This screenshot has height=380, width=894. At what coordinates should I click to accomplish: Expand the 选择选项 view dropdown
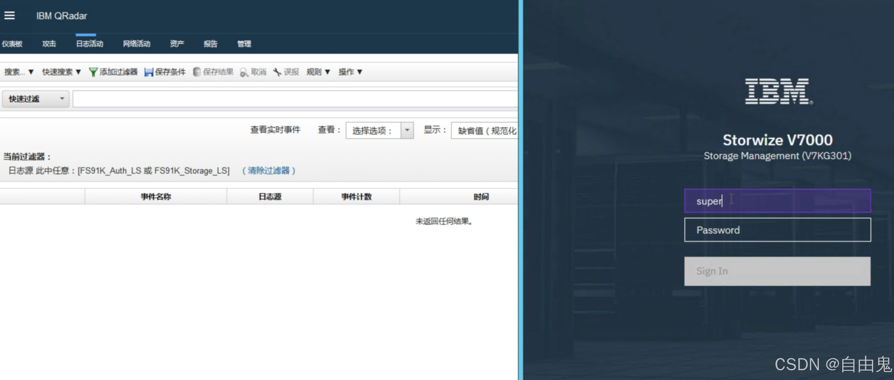click(407, 130)
